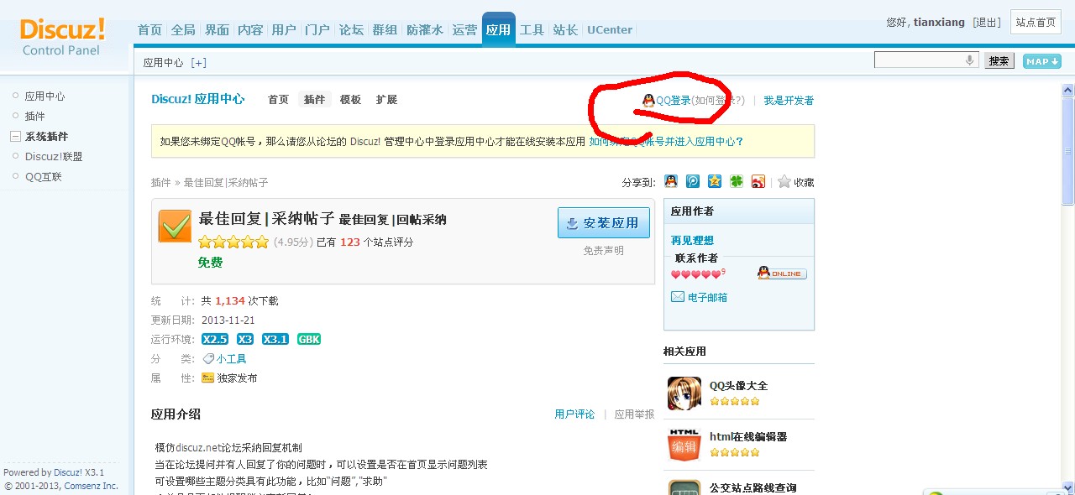Click the Discuz! Control Panel logo
The image size is (1075, 495).
point(62,37)
